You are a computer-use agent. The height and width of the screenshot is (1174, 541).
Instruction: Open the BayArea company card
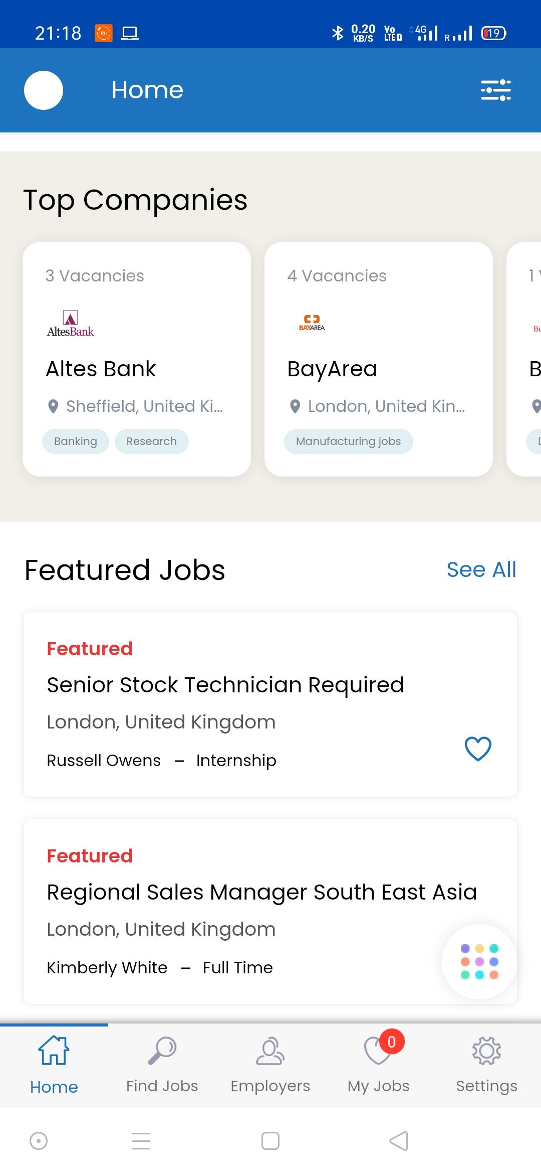(379, 359)
